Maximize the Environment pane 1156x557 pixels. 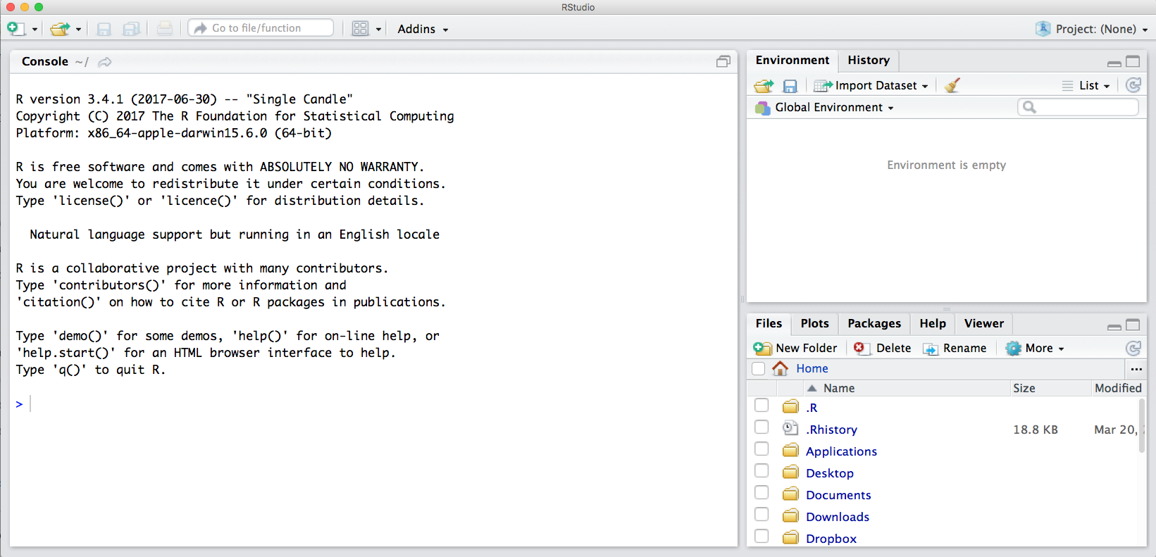(x=1133, y=62)
